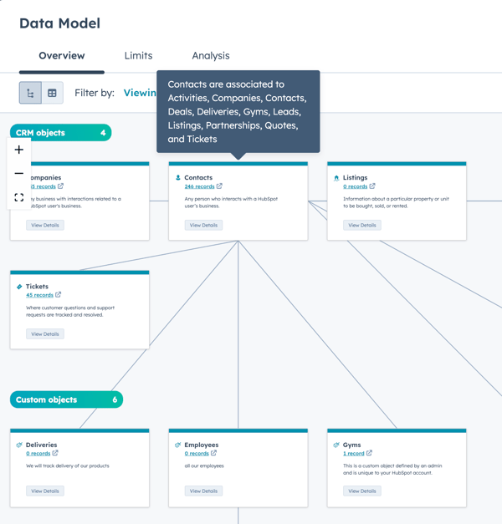Click the Data Model page heading

[60, 23]
